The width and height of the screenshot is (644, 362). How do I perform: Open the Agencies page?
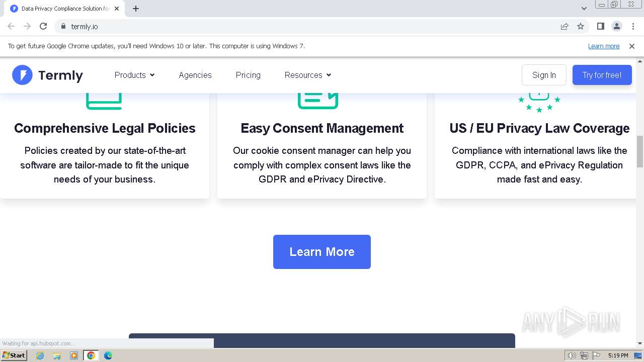(195, 75)
